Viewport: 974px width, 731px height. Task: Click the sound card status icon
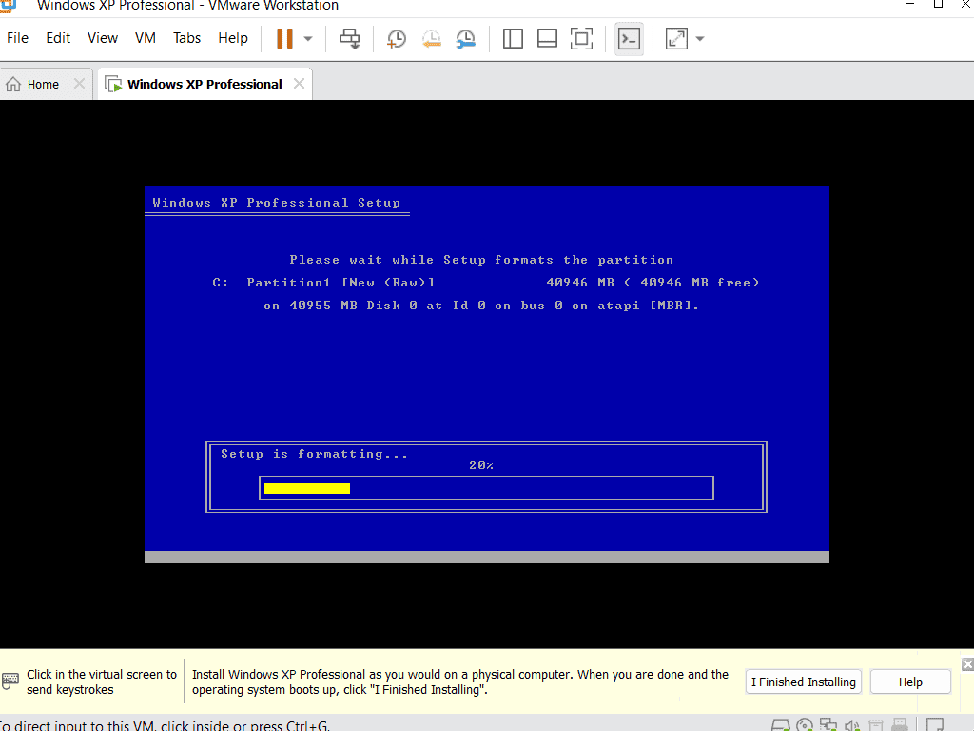pyautogui.click(x=851, y=725)
